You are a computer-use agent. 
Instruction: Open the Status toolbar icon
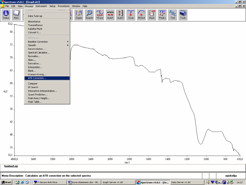coord(6,15)
